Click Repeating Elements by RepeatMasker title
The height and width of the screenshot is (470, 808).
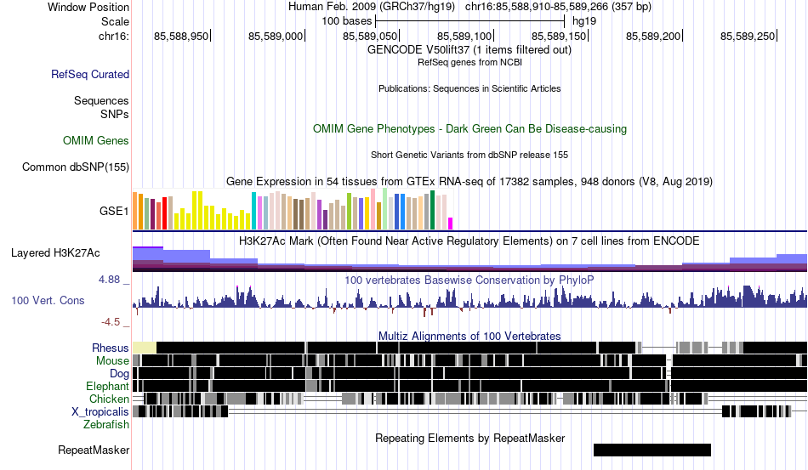pyautogui.click(x=469, y=438)
